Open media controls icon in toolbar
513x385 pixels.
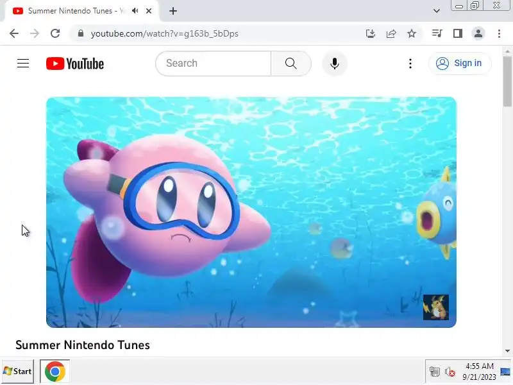click(437, 33)
